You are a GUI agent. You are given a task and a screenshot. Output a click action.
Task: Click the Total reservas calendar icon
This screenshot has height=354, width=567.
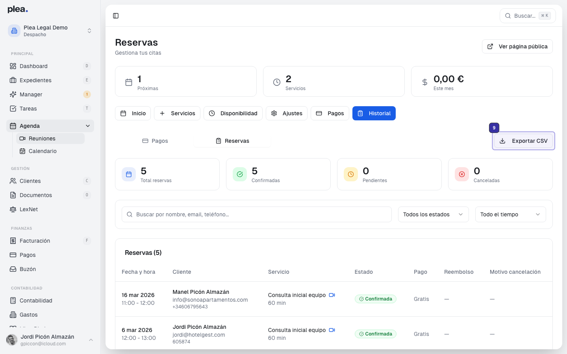click(129, 174)
